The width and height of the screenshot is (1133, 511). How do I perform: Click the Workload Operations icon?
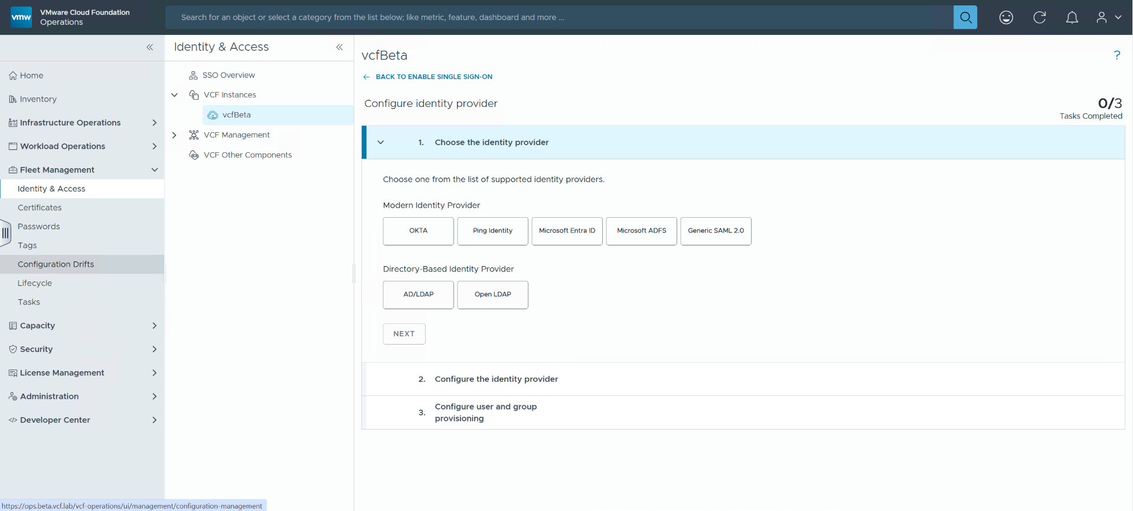(x=13, y=146)
